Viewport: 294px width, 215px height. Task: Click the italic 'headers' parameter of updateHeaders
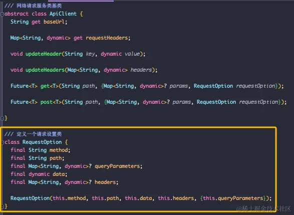[x=141, y=70]
